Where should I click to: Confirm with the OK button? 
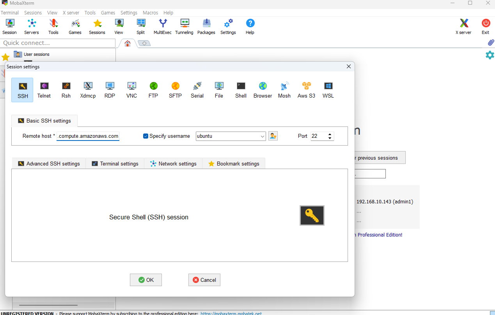coord(146,280)
